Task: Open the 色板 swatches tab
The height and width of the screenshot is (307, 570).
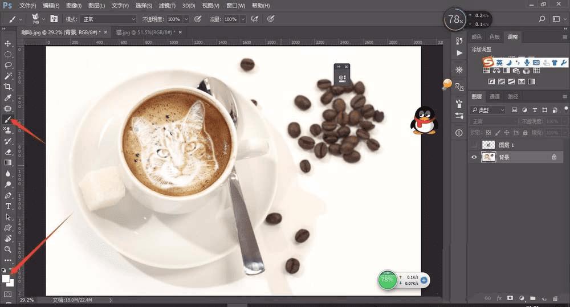Action: coord(494,37)
